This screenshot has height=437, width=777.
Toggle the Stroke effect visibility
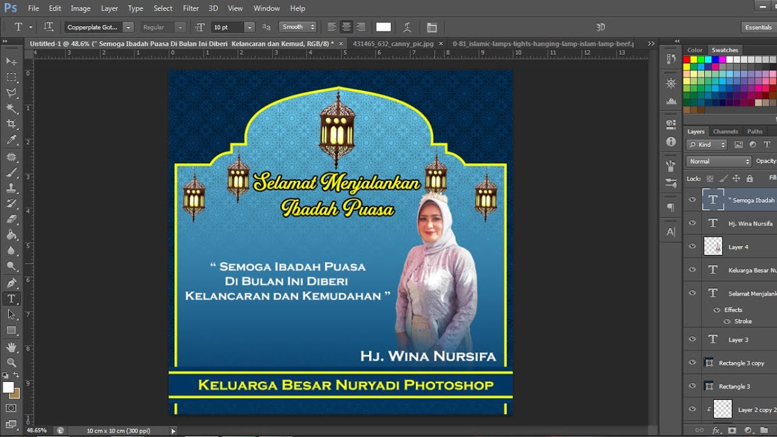pos(727,321)
